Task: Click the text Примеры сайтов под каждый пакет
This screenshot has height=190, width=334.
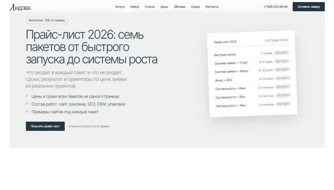Action: click(65, 112)
